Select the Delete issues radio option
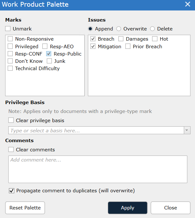195x218 pixels. click(x=152, y=29)
